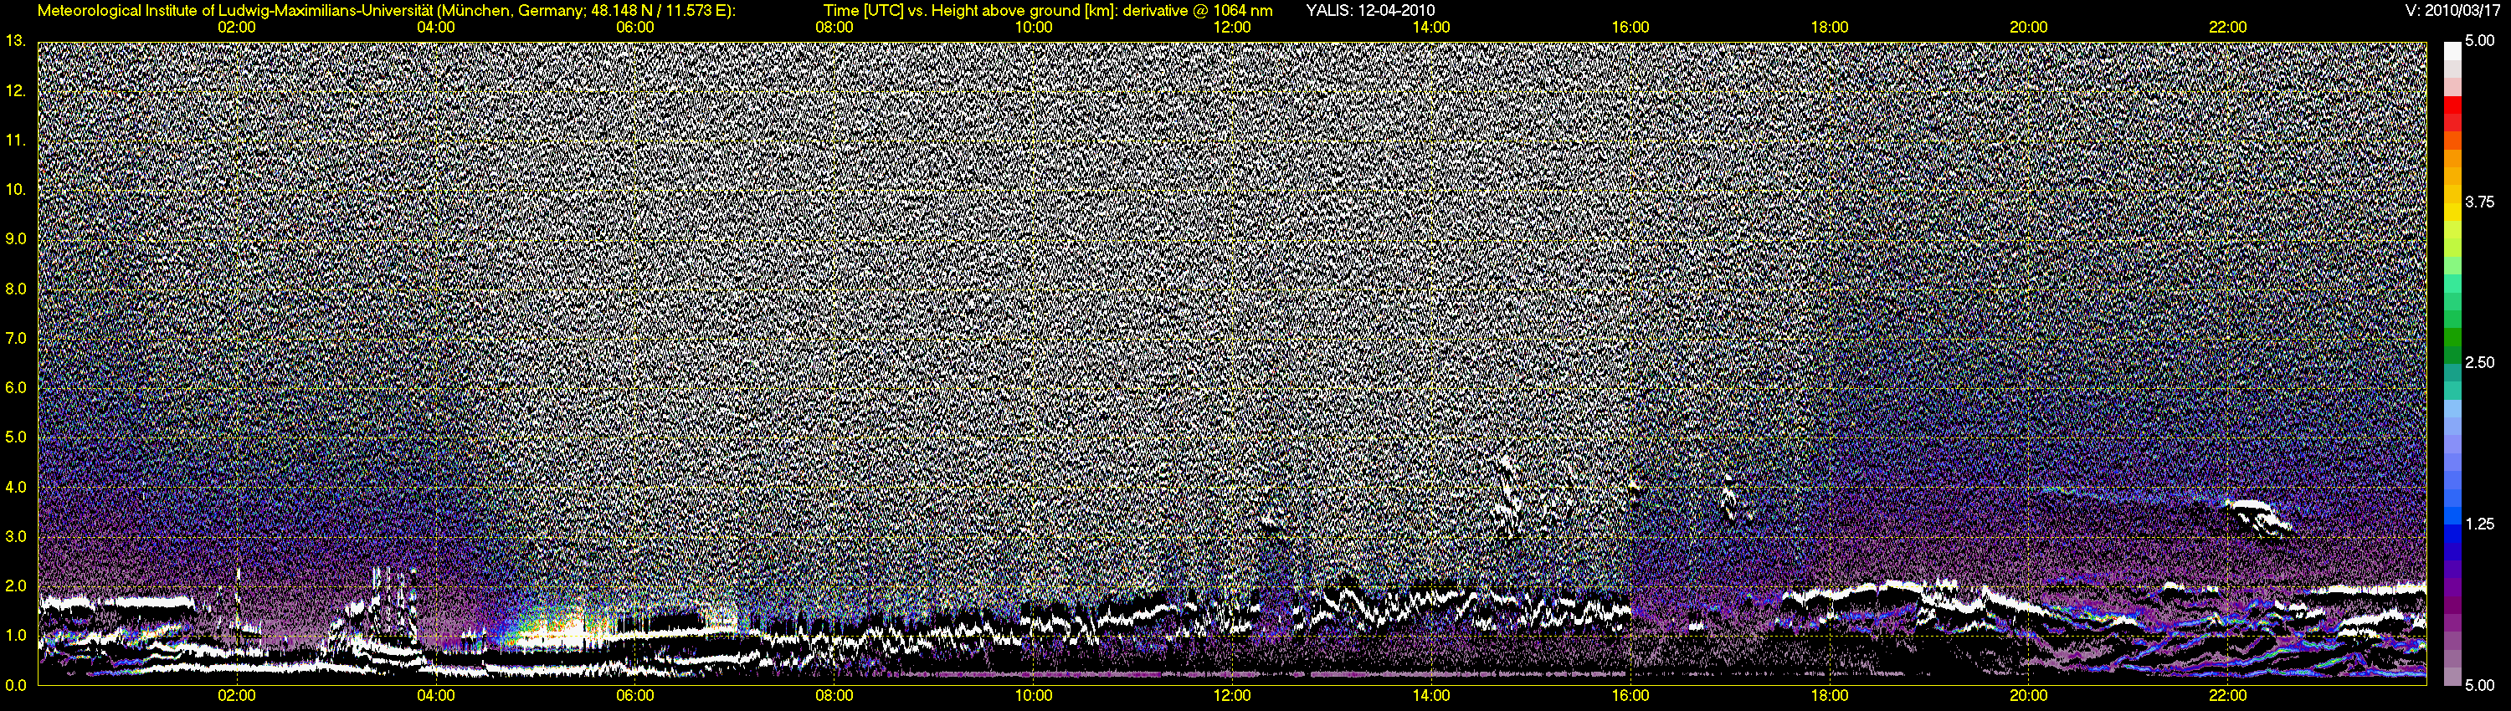Viewport: 2511px width, 711px height.
Task: Click the 10:00 label on the bottom time axis
Action: (x=1033, y=695)
